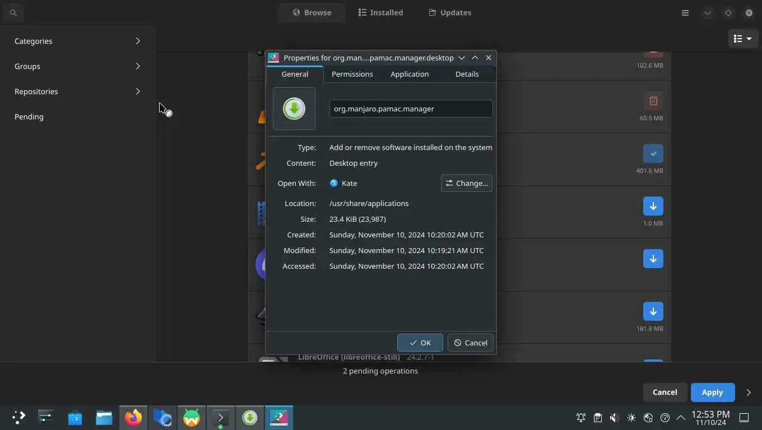Click the download arrow above 1.0 MB
Screen dimensions: 762x430
point(653,206)
